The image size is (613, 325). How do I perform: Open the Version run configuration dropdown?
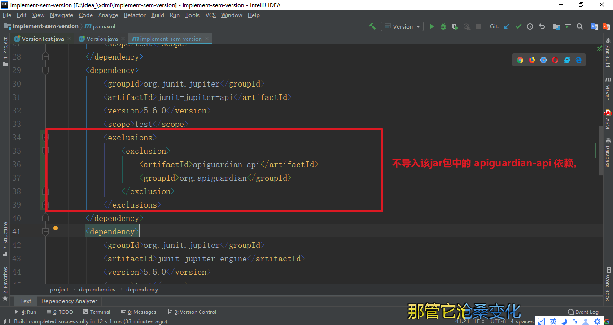(x=402, y=26)
